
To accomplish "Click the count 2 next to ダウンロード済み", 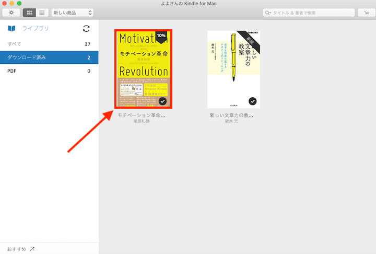I will [x=89, y=57].
